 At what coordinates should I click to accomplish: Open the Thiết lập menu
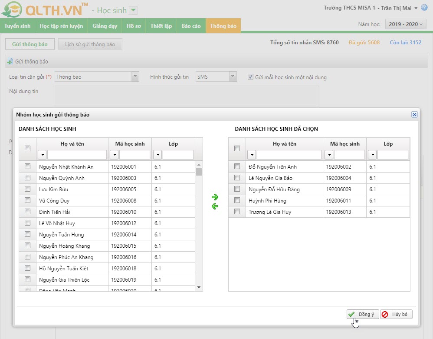(x=161, y=26)
